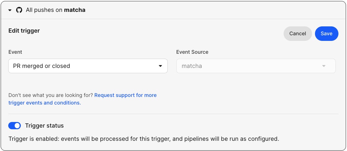This screenshot has height=151, width=347.
Task: Click the "Trigger is enabled" description text
Action: point(144,139)
